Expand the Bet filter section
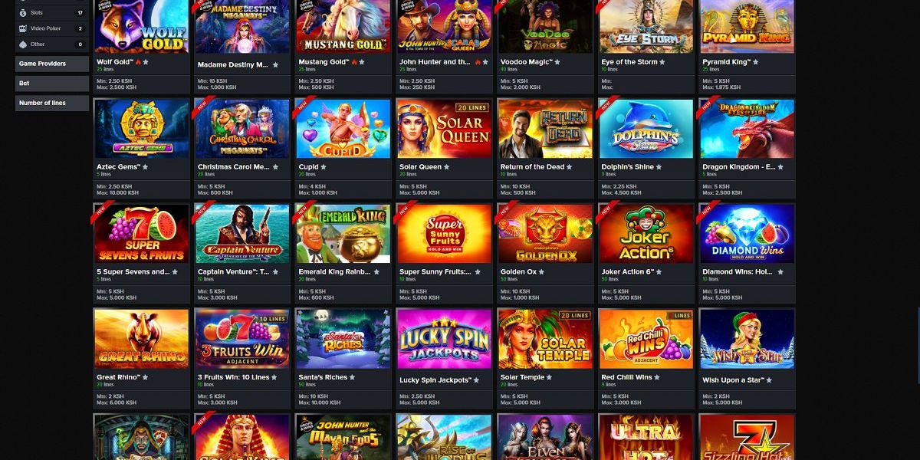Viewport: 920px width, 460px height. [x=52, y=83]
